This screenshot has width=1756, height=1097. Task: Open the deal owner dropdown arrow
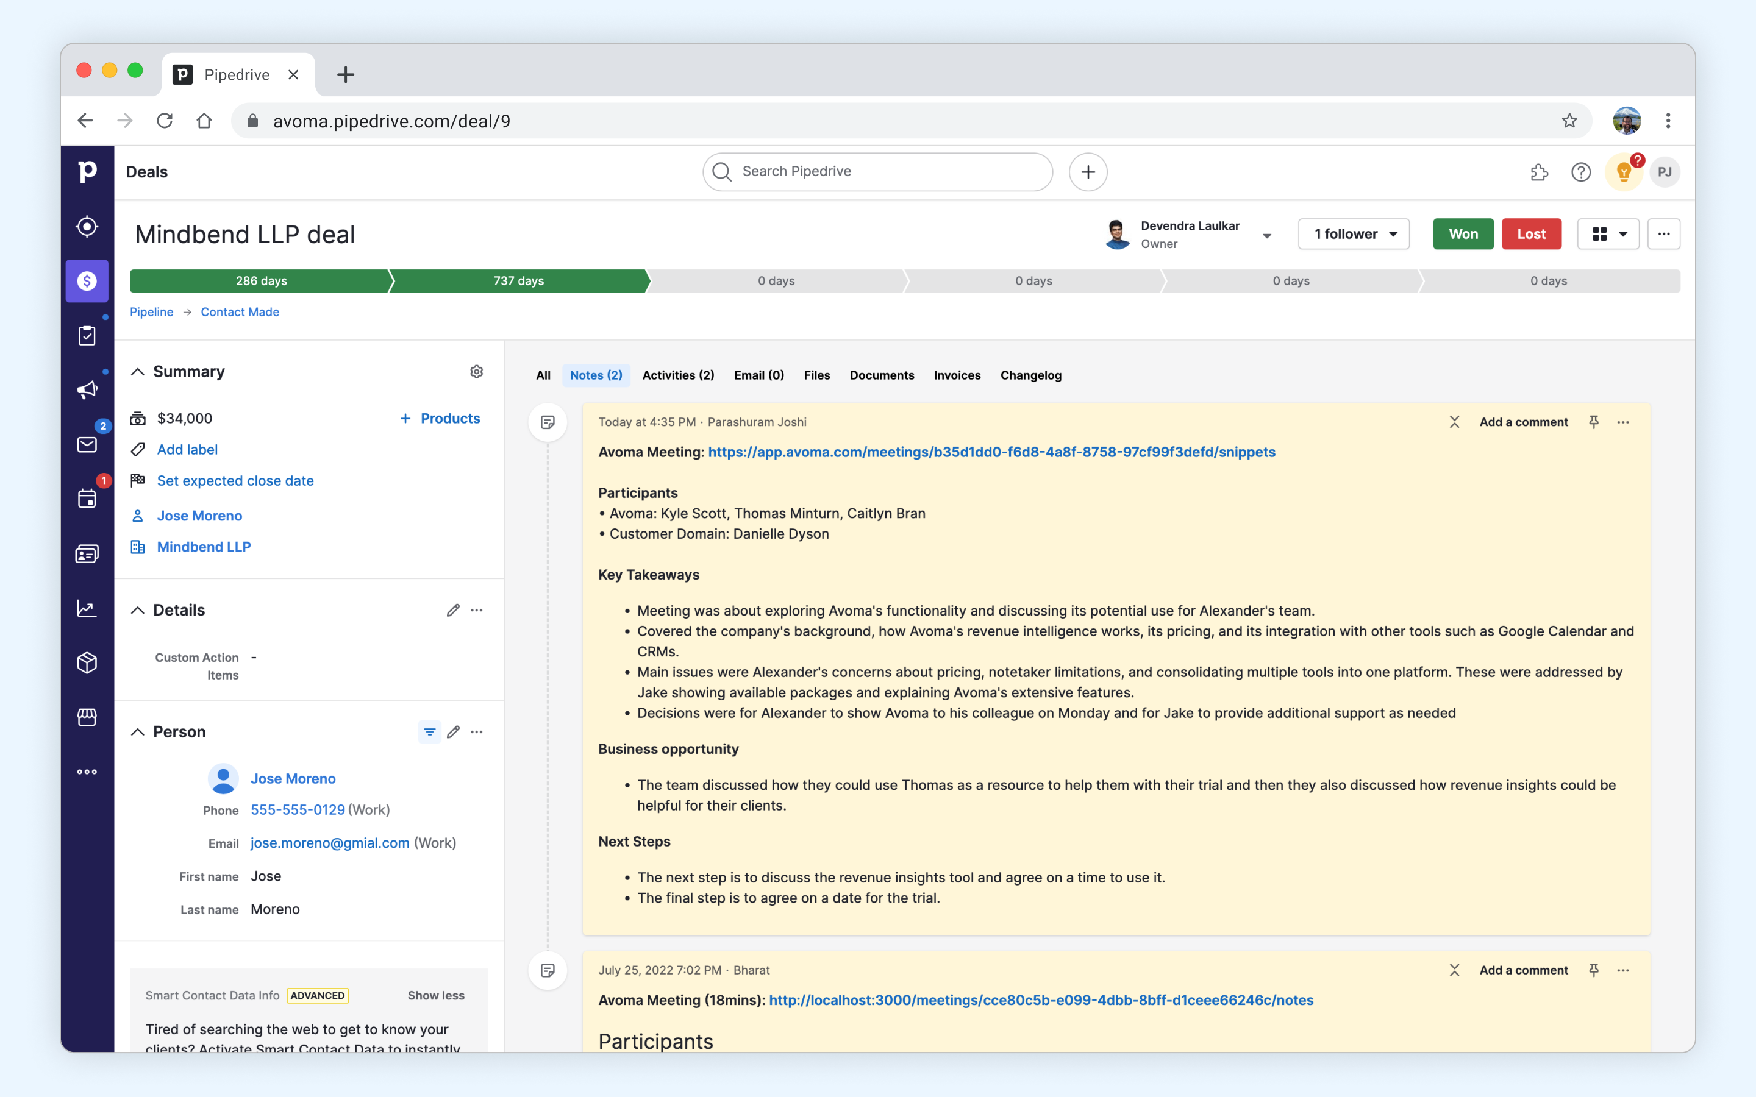click(x=1267, y=236)
